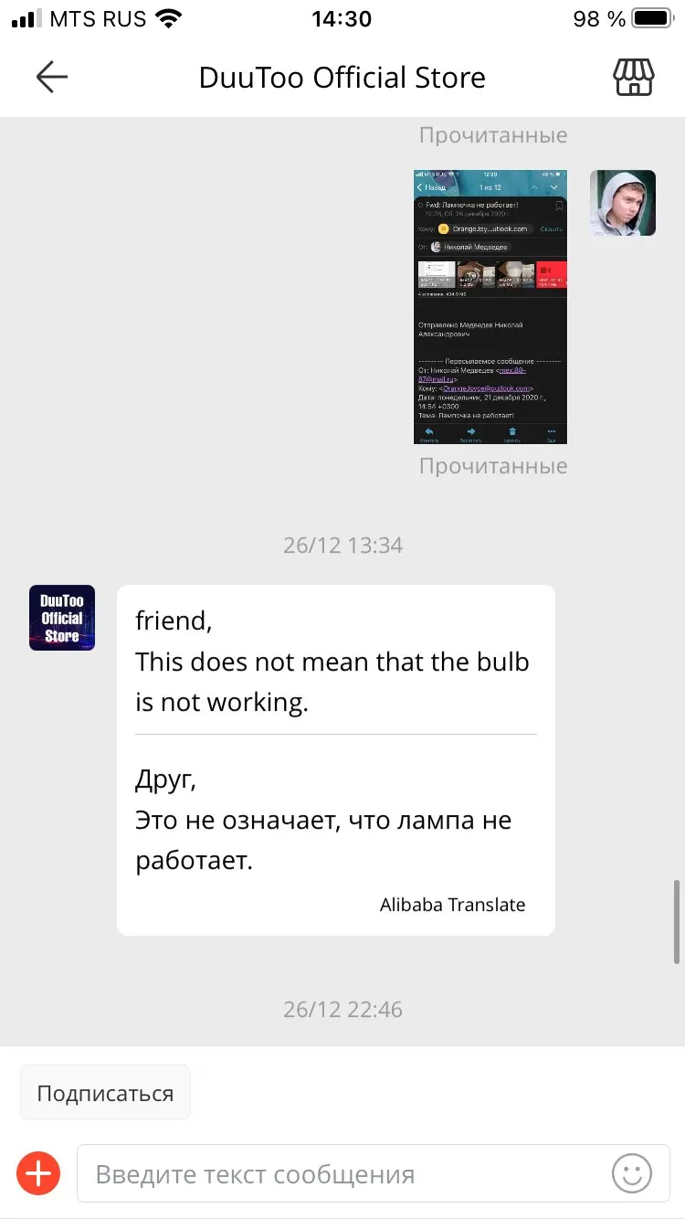Tap the 26/12 22:46 timestamp
The image size is (685, 1219).
pos(342,1010)
